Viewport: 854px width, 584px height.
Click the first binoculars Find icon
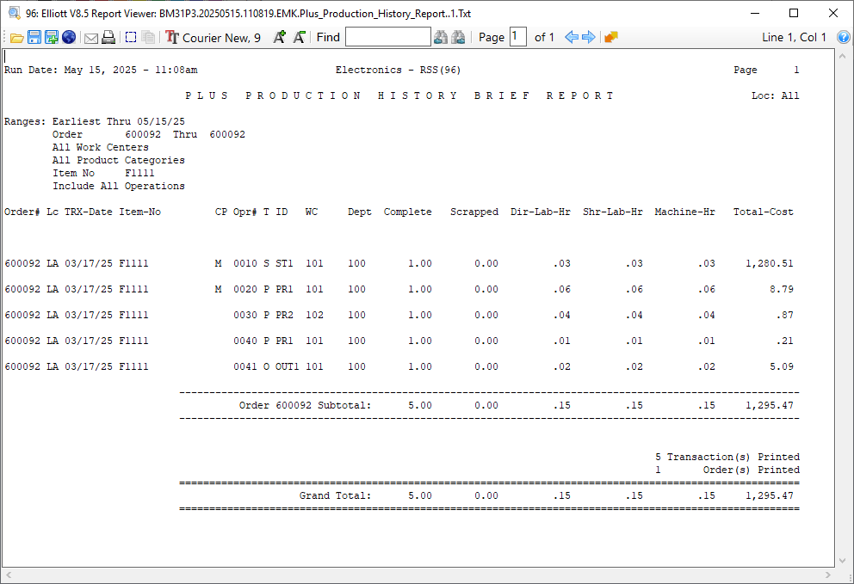(441, 37)
